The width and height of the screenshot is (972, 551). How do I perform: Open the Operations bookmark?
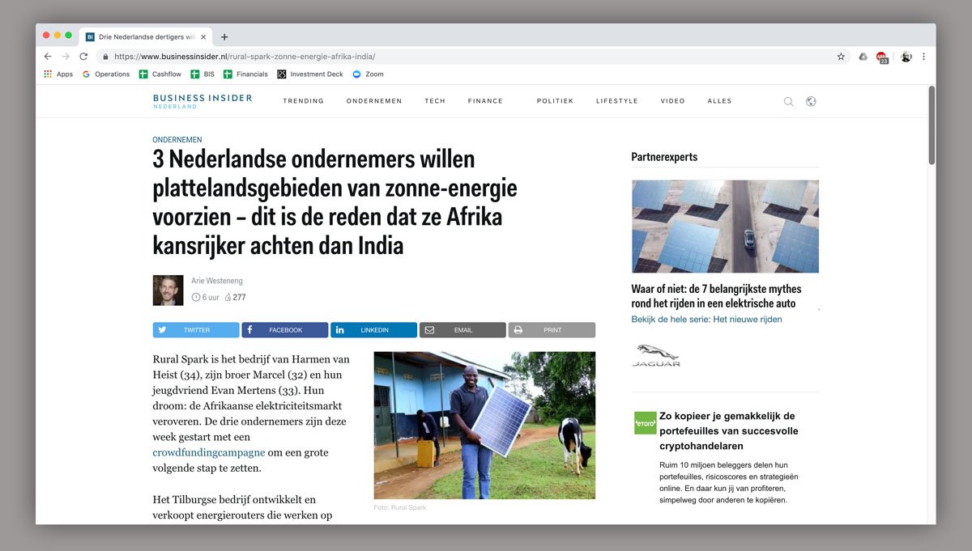point(106,74)
